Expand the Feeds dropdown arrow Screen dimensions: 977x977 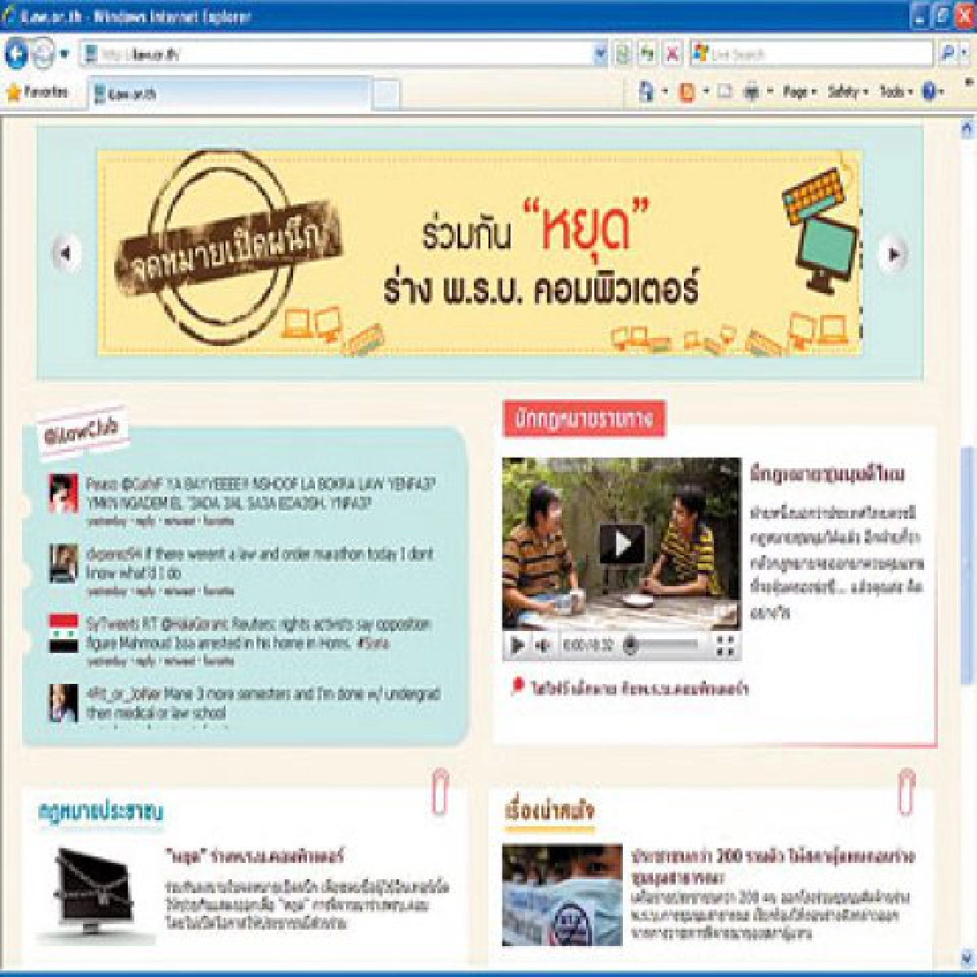(706, 93)
